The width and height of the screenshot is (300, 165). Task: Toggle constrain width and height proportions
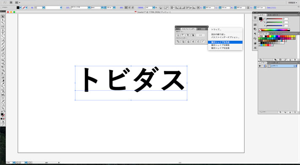(x=248, y=8)
